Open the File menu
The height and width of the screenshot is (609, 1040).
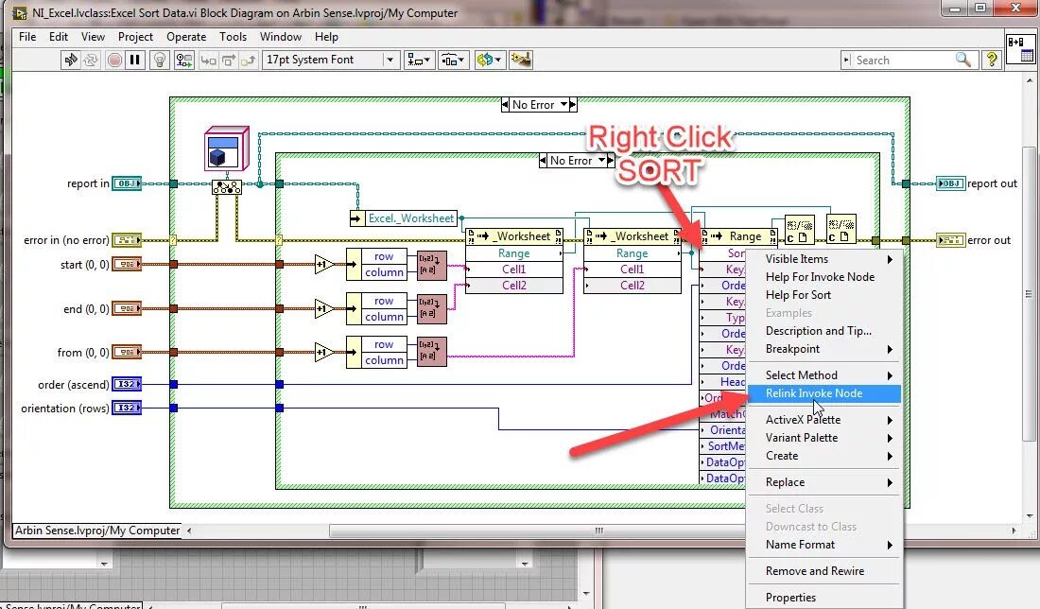pyautogui.click(x=27, y=37)
